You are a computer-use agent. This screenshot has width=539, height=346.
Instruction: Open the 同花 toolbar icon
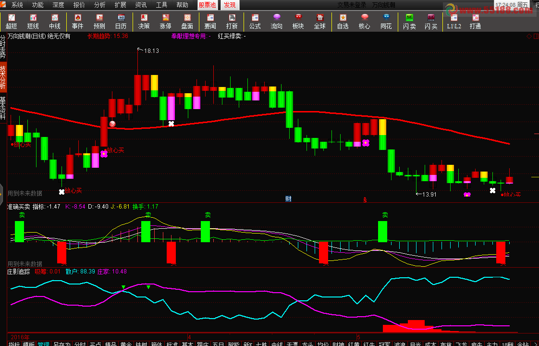(386, 22)
